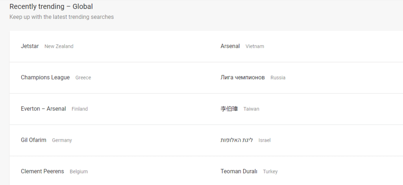Click the Belgium country label
The image size is (403, 185).
[79, 172]
